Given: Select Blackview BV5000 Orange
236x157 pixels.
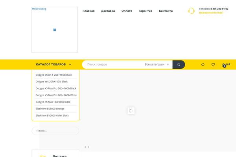Looking at the screenshot, I should [x=50, y=109].
